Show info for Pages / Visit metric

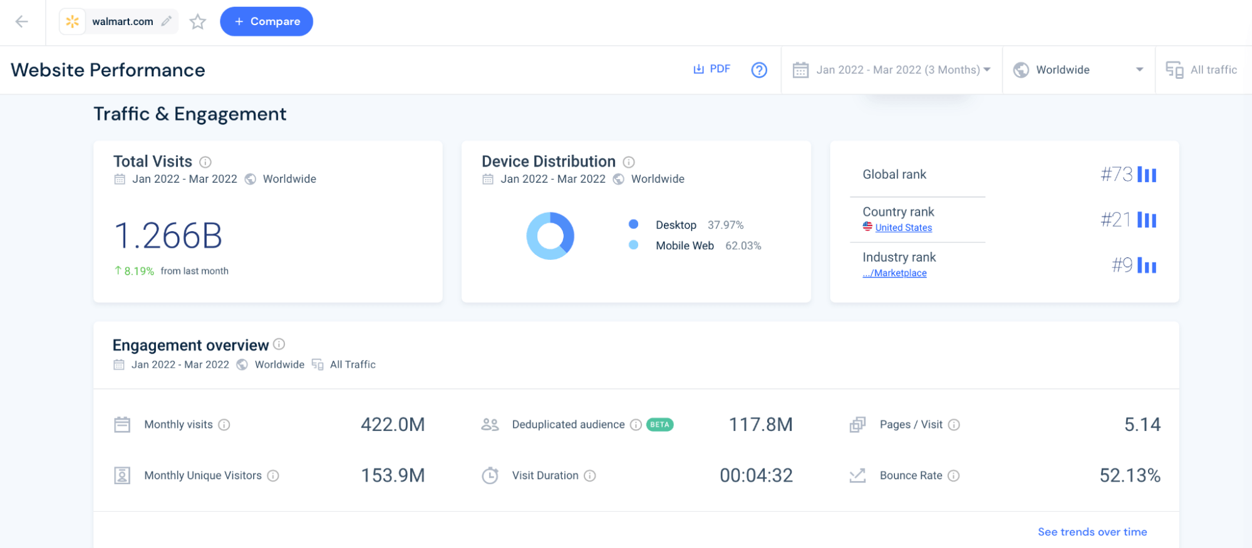pos(954,425)
